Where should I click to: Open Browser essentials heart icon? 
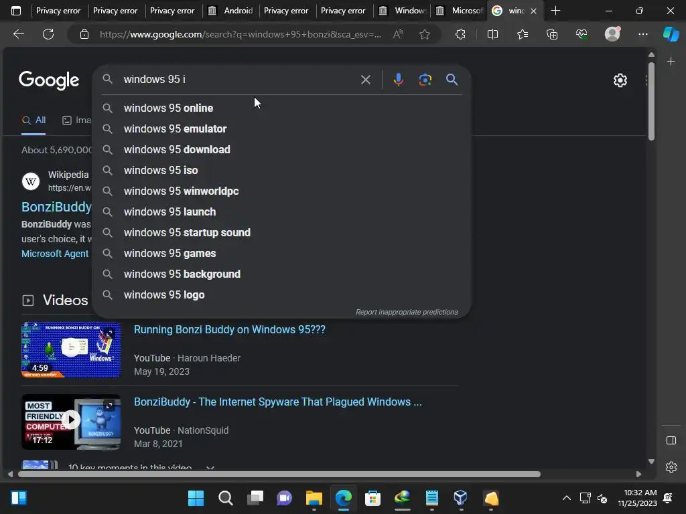coord(581,34)
